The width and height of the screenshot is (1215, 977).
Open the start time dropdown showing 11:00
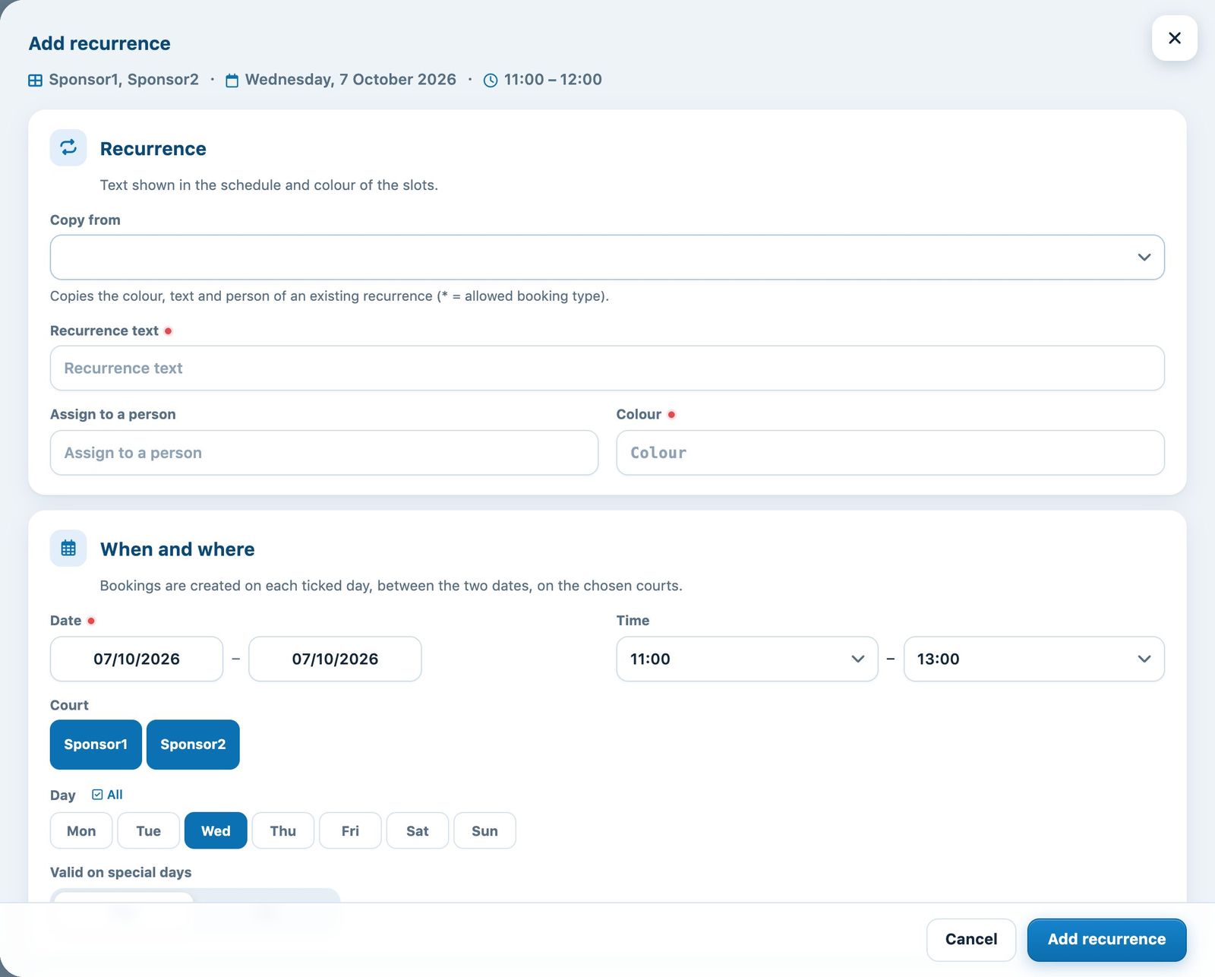[x=747, y=659]
